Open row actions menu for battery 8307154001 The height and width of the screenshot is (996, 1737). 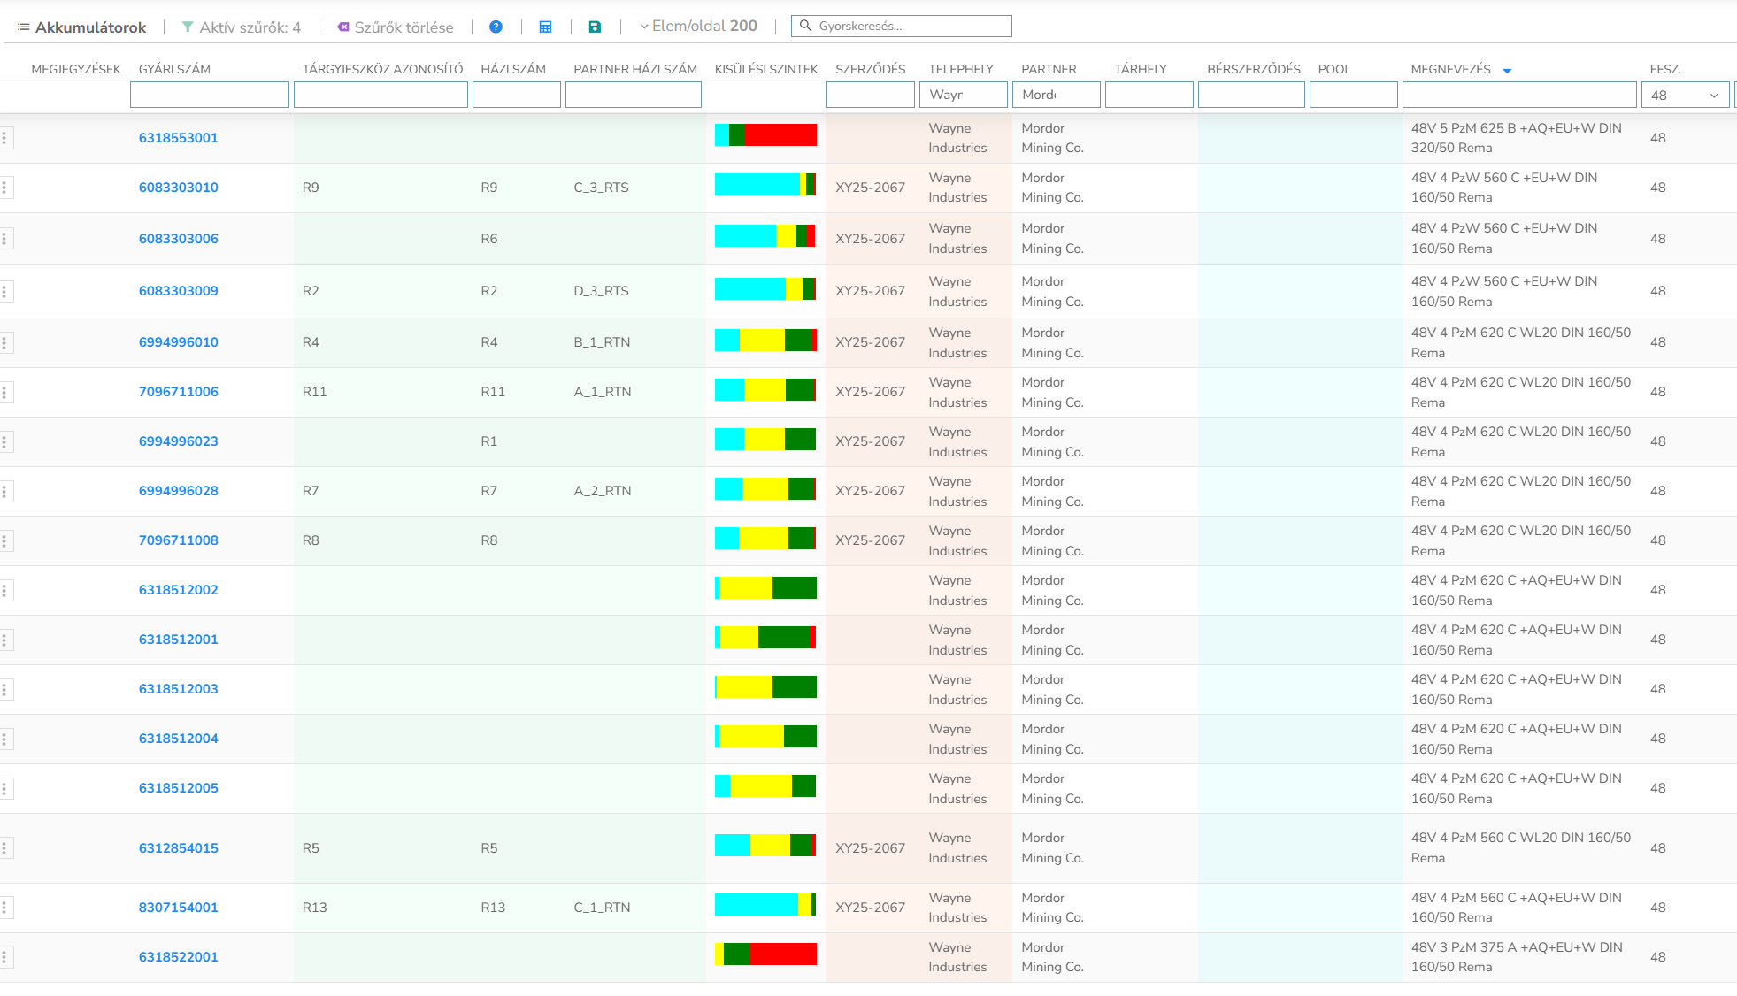pos(9,907)
